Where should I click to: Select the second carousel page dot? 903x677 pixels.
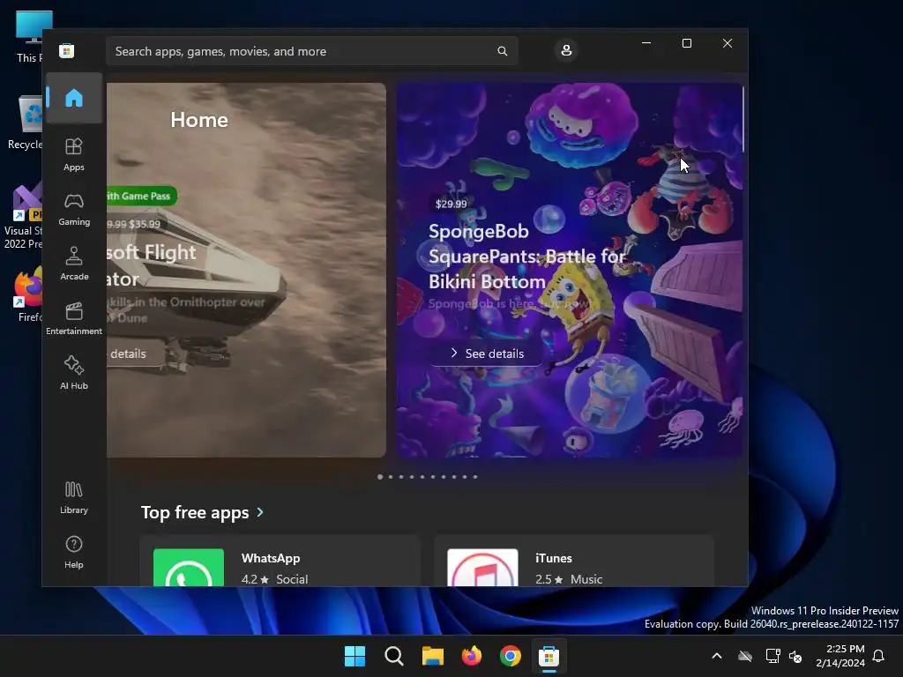pos(391,477)
